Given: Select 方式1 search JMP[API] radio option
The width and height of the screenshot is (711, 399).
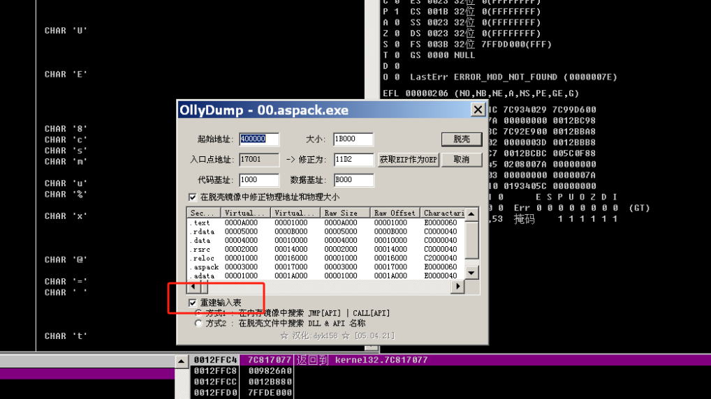Looking at the screenshot, I should [x=198, y=313].
